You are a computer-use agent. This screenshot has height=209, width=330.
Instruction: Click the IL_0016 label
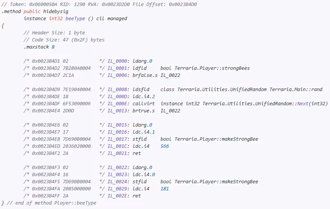[117, 132]
